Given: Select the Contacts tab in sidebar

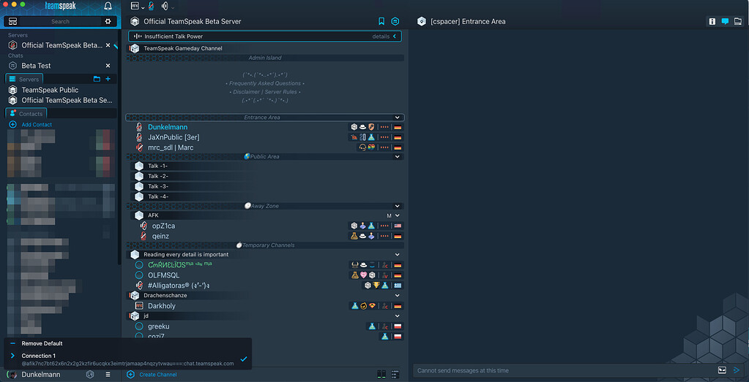Looking at the screenshot, I should [26, 114].
